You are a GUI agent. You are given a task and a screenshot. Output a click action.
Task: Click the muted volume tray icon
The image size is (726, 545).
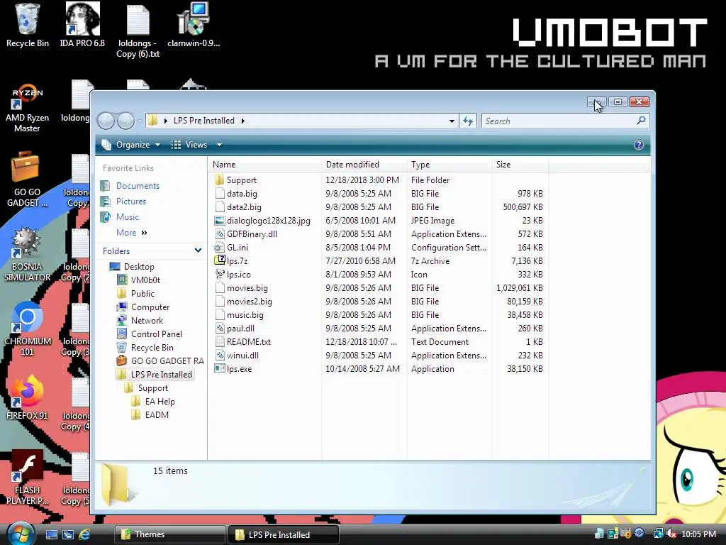tap(671, 534)
